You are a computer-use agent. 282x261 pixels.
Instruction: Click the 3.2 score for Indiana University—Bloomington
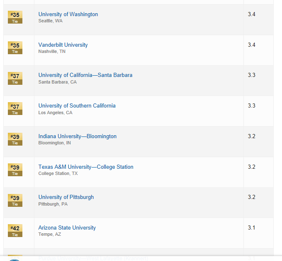(x=251, y=136)
